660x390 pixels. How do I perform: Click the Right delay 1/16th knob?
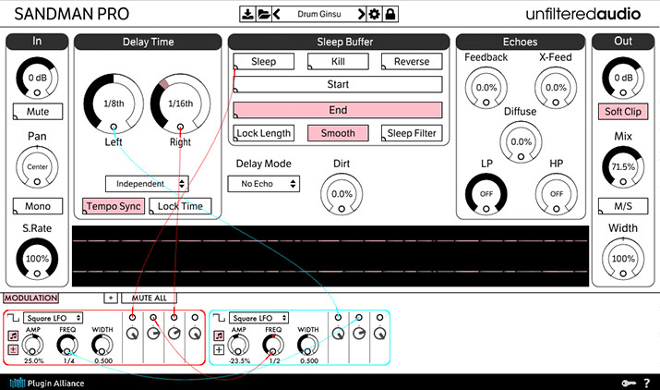tap(180, 104)
